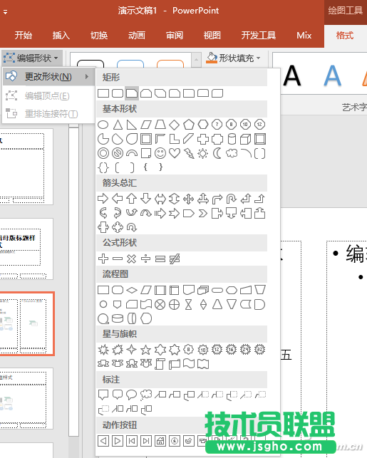Pick the cylinder (can) shape
The width and height of the screenshot is (367, 458).
(232, 139)
